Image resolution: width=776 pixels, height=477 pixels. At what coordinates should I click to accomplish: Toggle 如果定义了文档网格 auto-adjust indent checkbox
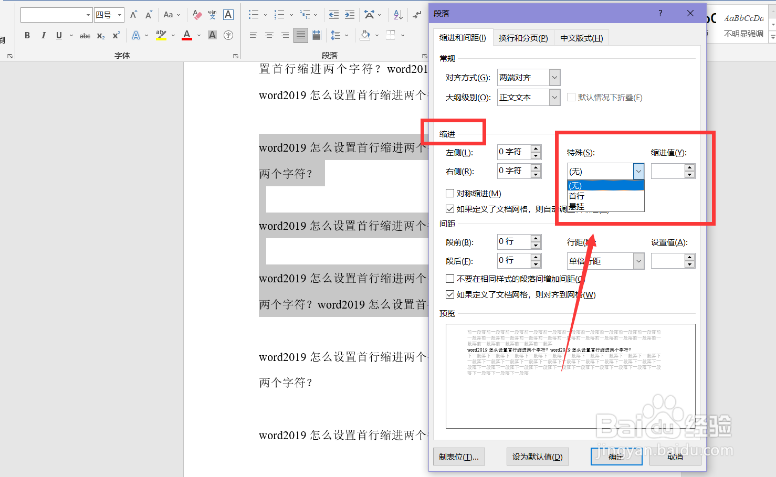(450, 209)
